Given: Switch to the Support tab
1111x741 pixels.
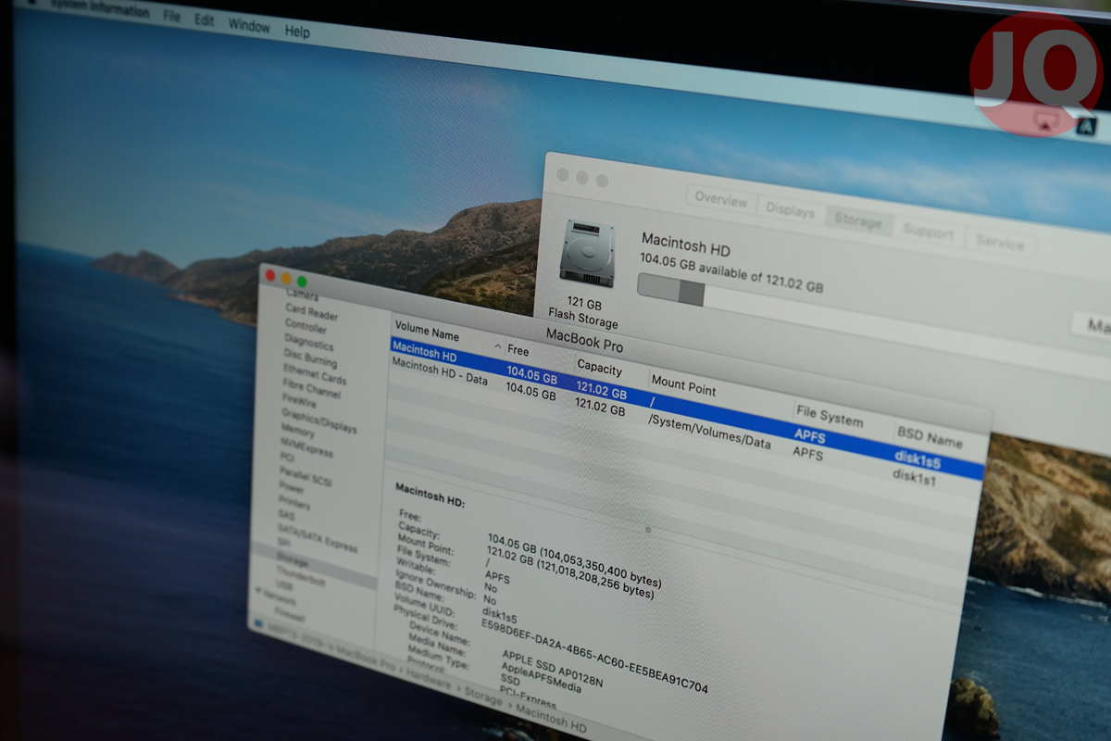Looking at the screenshot, I should tap(928, 232).
